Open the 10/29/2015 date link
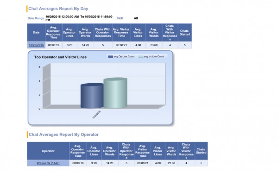The height and width of the screenshot is (172, 278). tap(36, 45)
